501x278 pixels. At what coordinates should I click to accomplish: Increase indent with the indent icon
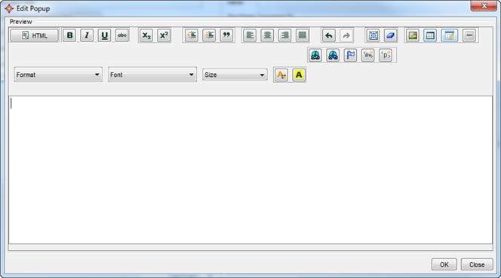pos(209,35)
